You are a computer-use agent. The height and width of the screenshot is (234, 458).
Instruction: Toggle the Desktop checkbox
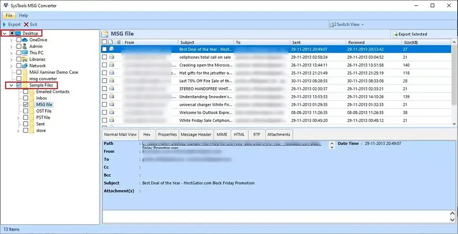12,33
